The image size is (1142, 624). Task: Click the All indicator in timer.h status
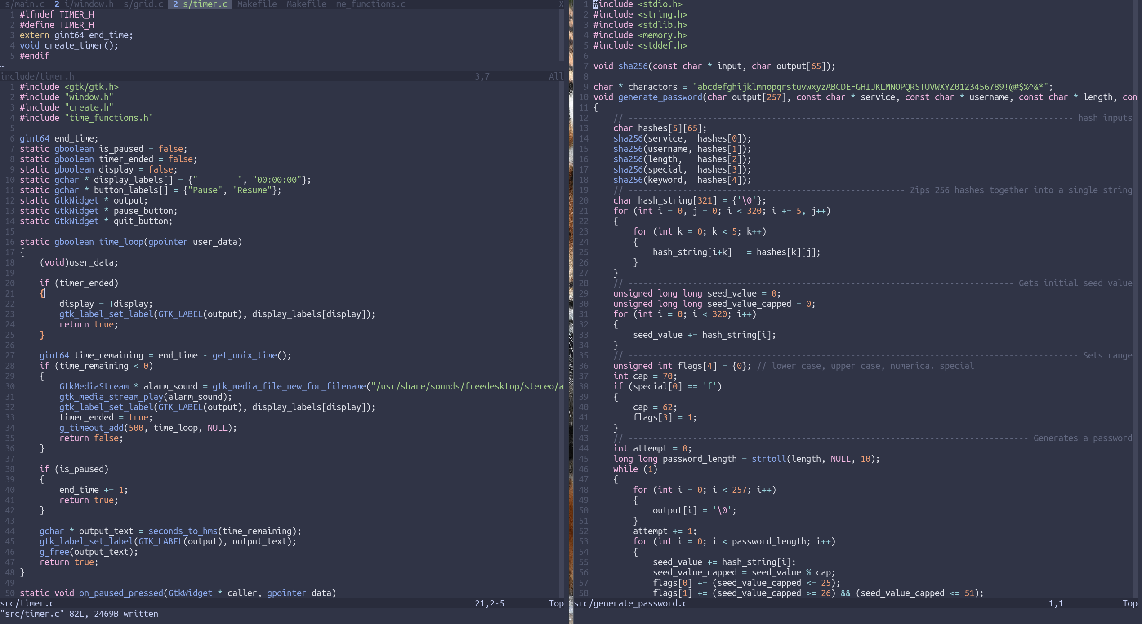coord(556,76)
